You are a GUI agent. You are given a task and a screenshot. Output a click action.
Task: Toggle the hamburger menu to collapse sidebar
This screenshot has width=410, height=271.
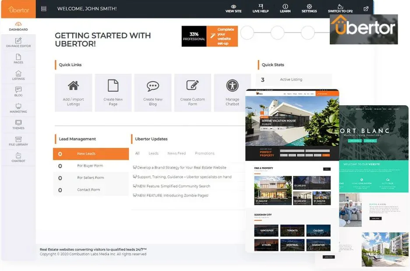tap(43, 9)
